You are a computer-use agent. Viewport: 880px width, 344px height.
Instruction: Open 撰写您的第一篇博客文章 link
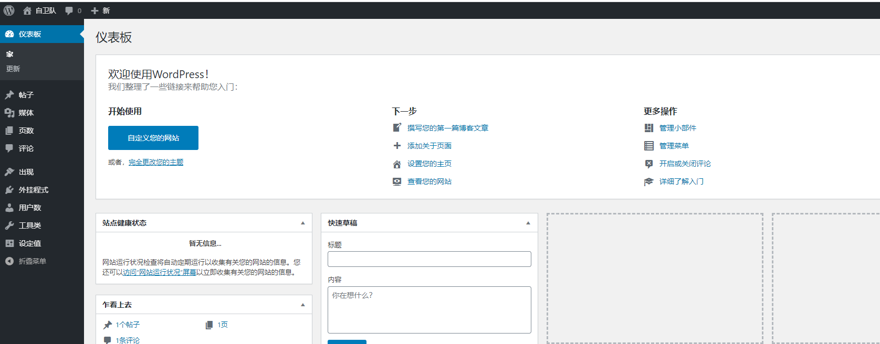tap(448, 128)
